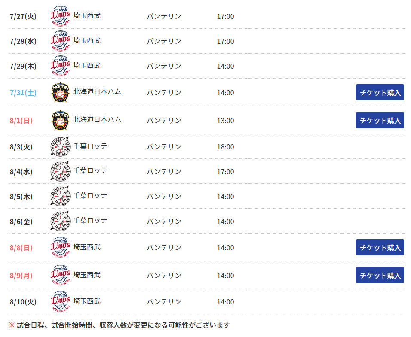
Task: Select the 8/1(日) date text
Action: point(21,121)
